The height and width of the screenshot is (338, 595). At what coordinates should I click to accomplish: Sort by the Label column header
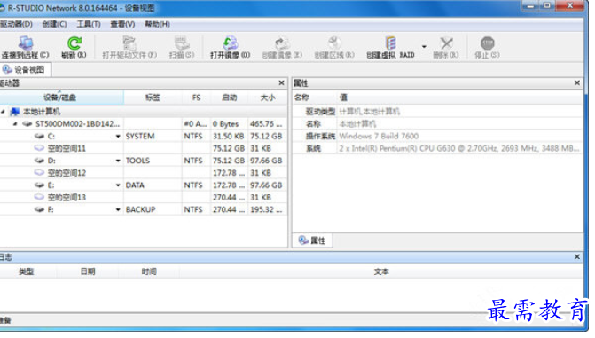[x=153, y=98]
